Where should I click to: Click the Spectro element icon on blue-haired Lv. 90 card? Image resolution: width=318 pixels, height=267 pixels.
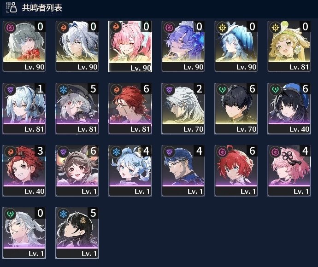(x=222, y=27)
